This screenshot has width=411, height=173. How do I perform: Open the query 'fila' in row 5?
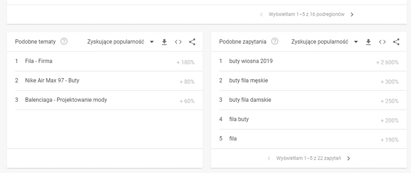coord(233,139)
